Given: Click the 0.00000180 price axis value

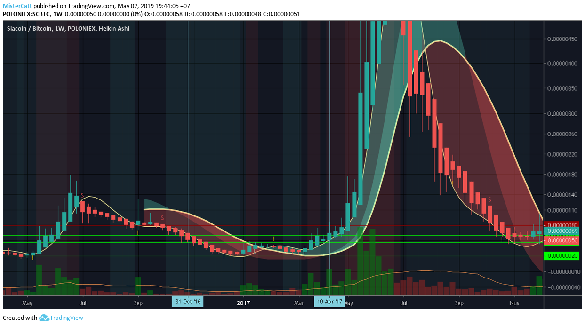Looking at the screenshot, I should tap(563, 175).
